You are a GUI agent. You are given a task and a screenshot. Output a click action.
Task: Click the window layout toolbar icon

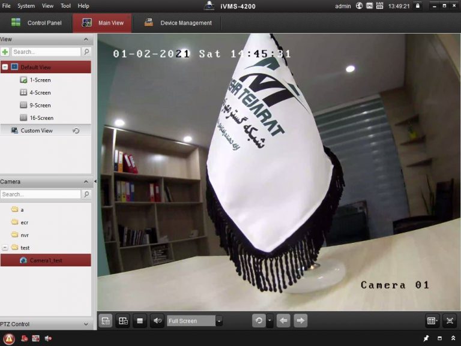(x=123, y=321)
